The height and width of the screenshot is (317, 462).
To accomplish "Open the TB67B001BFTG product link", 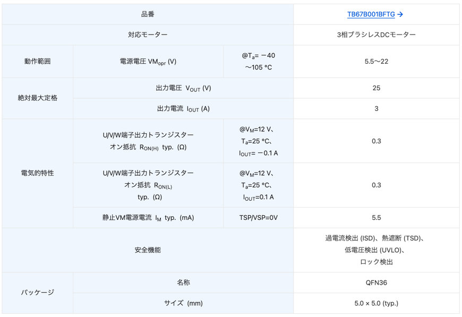I will click(371, 14).
